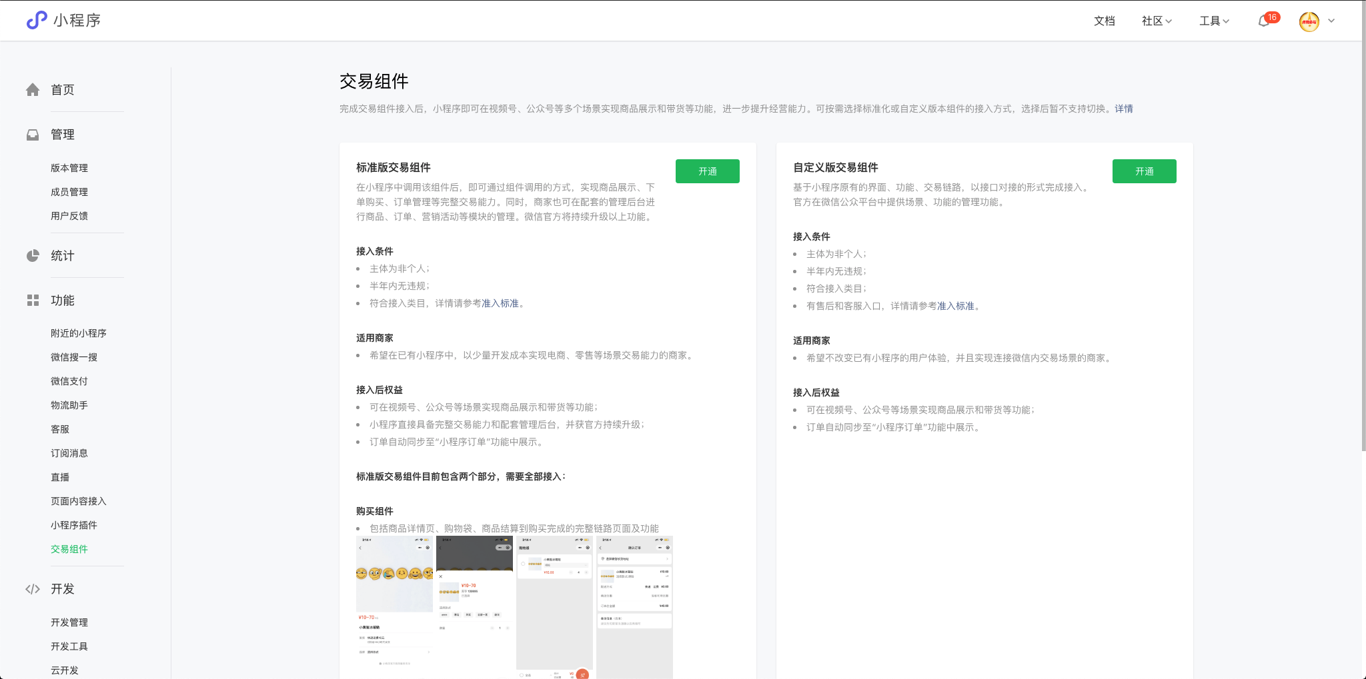This screenshot has height=679, width=1366.
Task: Open the notification bell icon
Action: click(1263, 21)
